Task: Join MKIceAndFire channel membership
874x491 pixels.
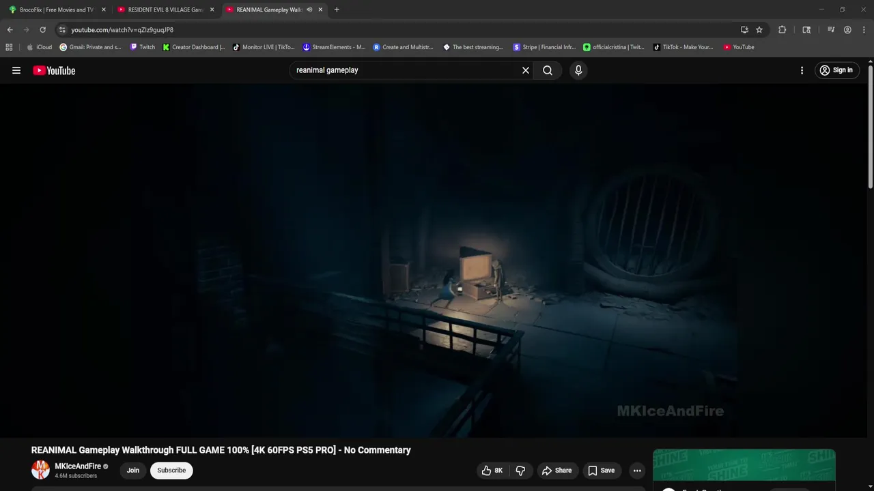Action: [x=133, y=471]
